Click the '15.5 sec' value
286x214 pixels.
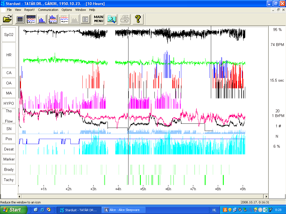[x=277, y=81]
